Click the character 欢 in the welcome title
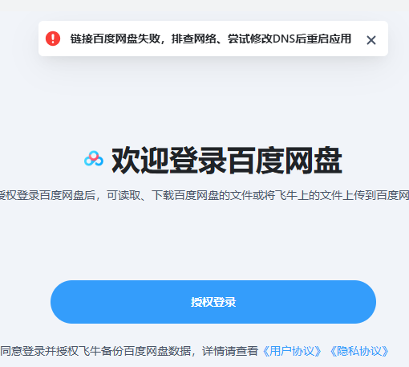Screen dimensions: 409x367 coord(126,160)
